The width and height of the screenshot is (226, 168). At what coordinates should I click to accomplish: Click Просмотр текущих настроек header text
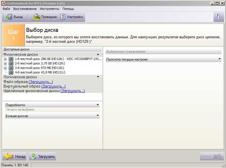(x=127, y=59)
